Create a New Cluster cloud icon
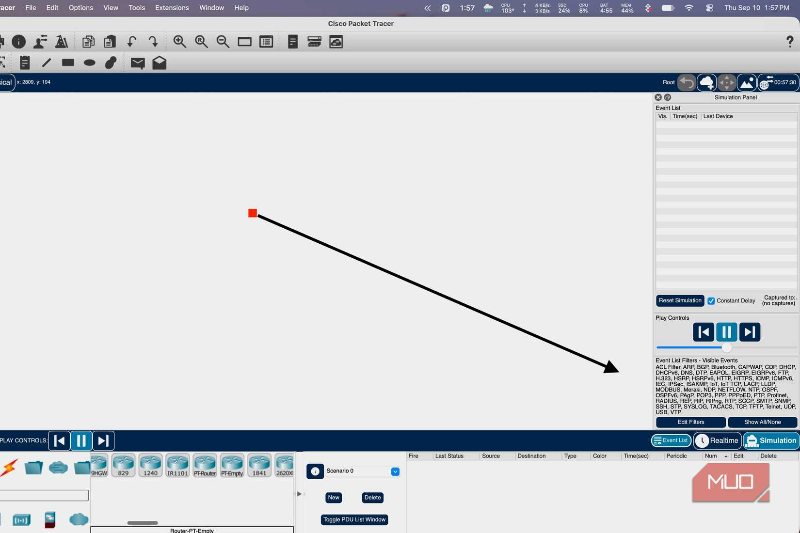Screen dimensions: 800x533 pos(707,82)
